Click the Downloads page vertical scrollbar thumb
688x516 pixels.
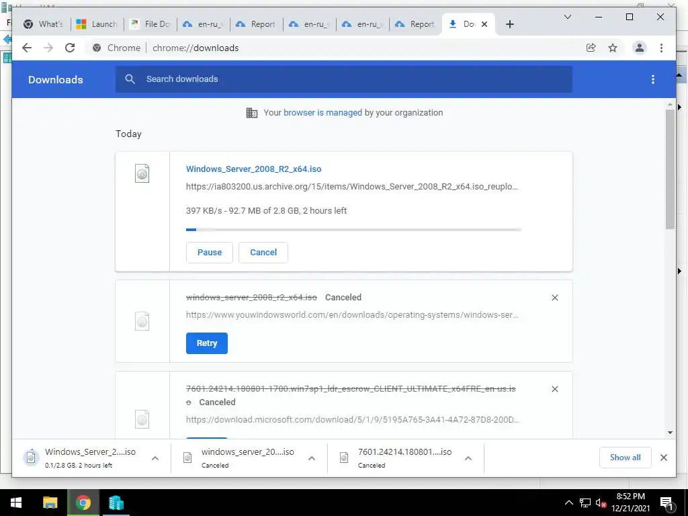[670, 169]
